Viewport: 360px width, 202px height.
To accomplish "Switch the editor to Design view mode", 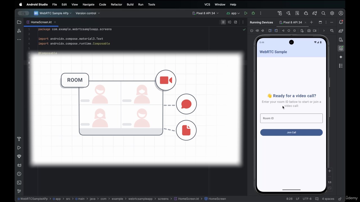I will coord(236,22).
